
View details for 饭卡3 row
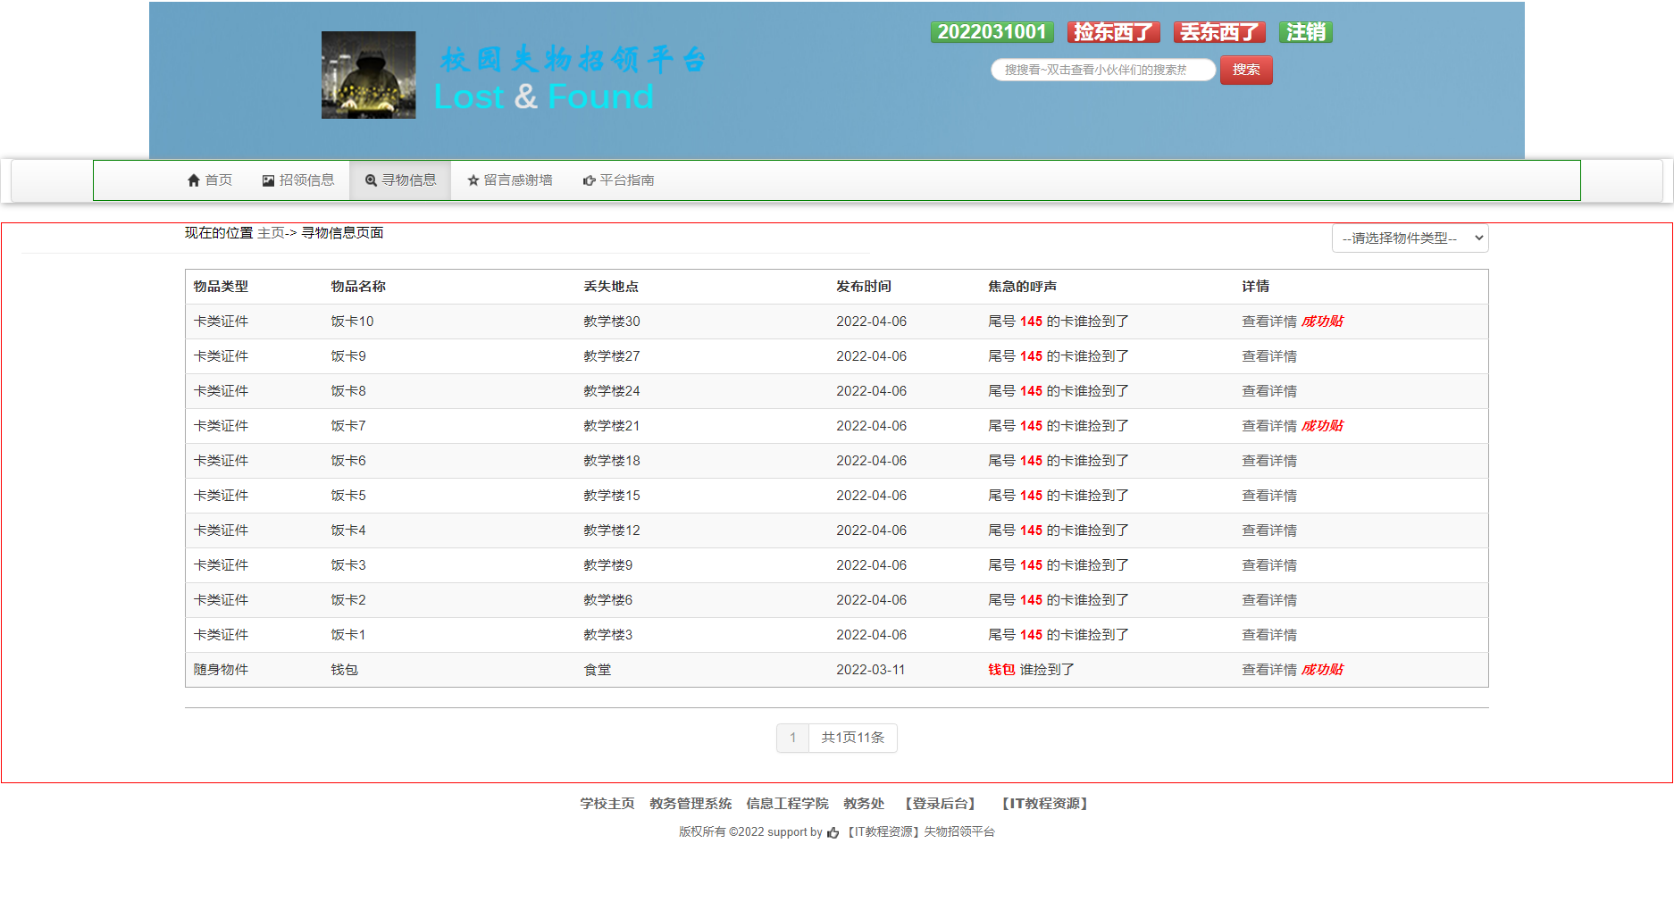pos(1269,565)
